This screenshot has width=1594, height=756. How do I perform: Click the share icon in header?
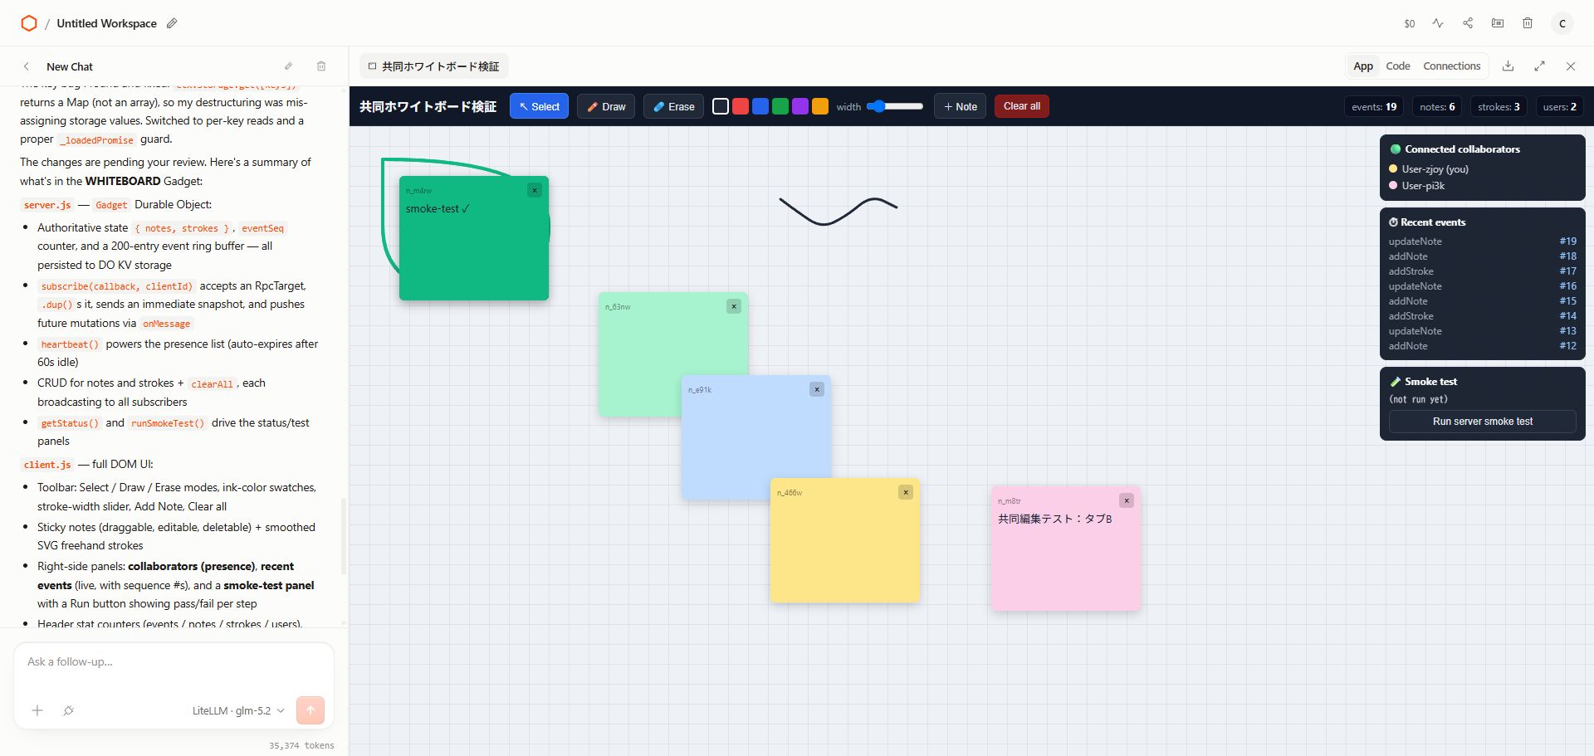(x=1468, y=23)
